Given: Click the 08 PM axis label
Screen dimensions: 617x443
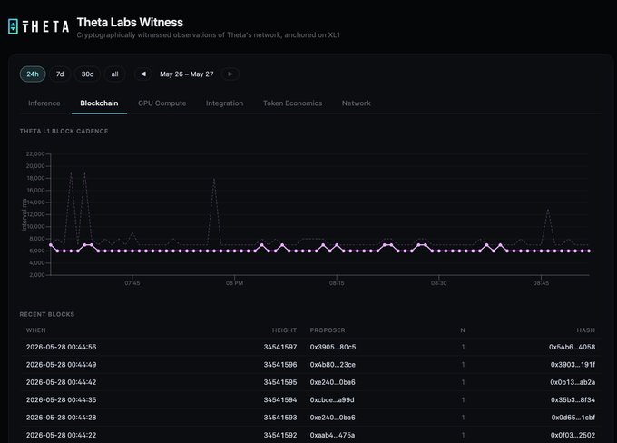Looking at the screenshot, I should coord(234,283).
